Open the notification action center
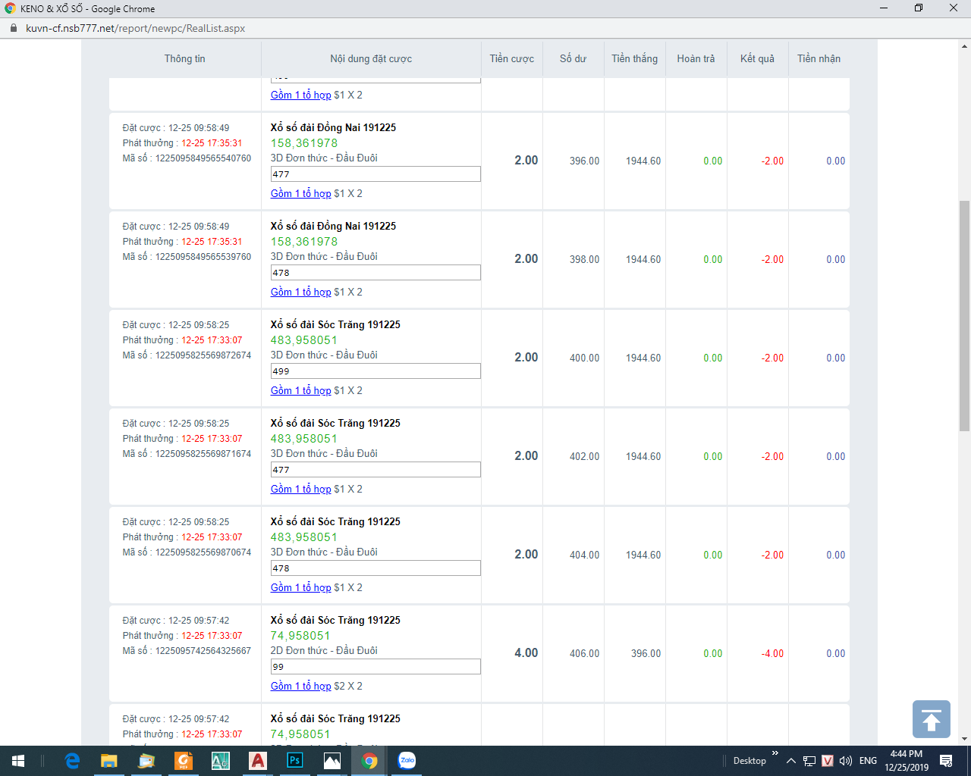 point(946,761)
